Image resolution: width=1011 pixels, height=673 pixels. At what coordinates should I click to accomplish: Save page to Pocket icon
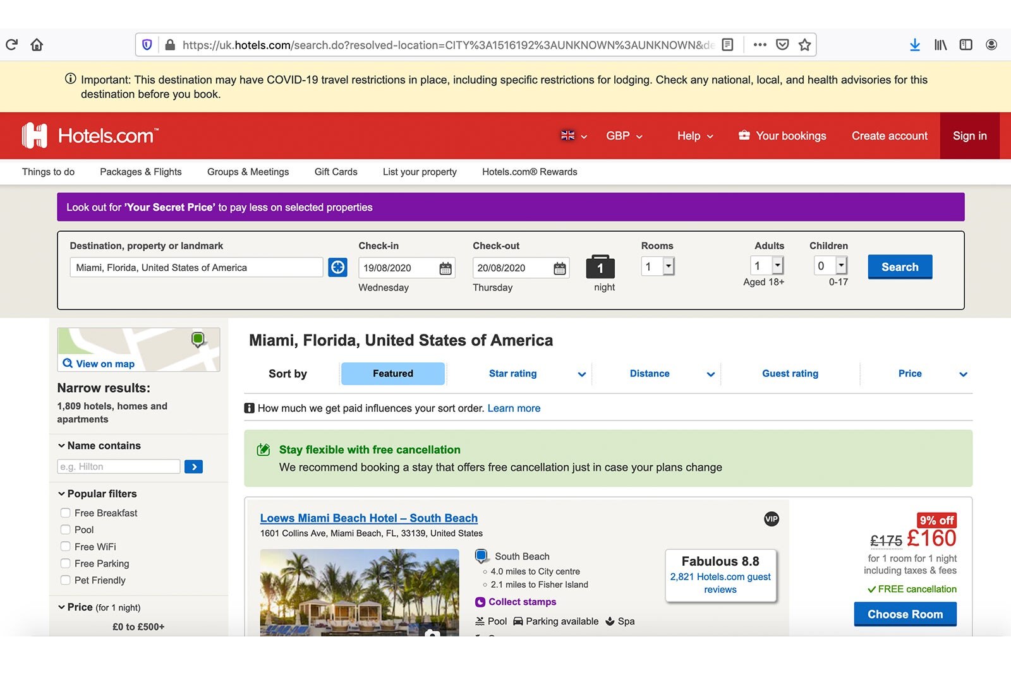[x=782, y=45]
